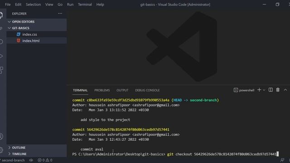Open launch profile dropdown next to plus

tap(264, 90)
